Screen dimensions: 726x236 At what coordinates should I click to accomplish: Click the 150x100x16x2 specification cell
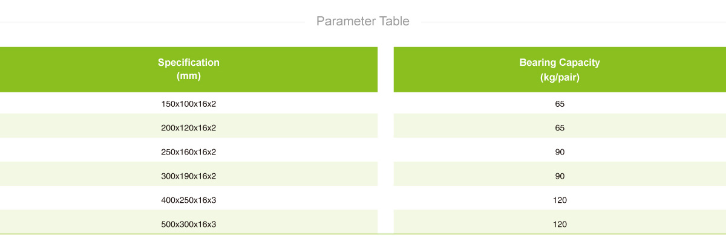[189, 104]
